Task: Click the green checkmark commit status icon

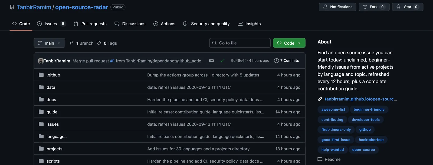Action: click(222, 61)
